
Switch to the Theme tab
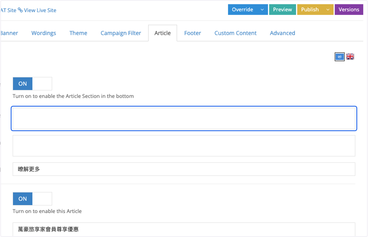coord(78,33)
